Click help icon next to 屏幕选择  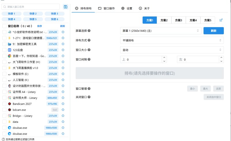(x=89, y=31)
